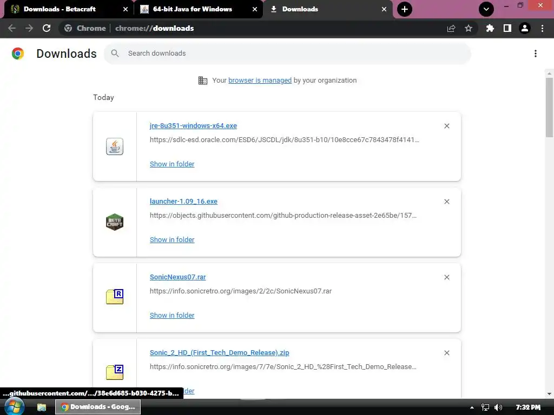Go back to previous page
Viewport: 554px width, 415px height.
[12, 28]
